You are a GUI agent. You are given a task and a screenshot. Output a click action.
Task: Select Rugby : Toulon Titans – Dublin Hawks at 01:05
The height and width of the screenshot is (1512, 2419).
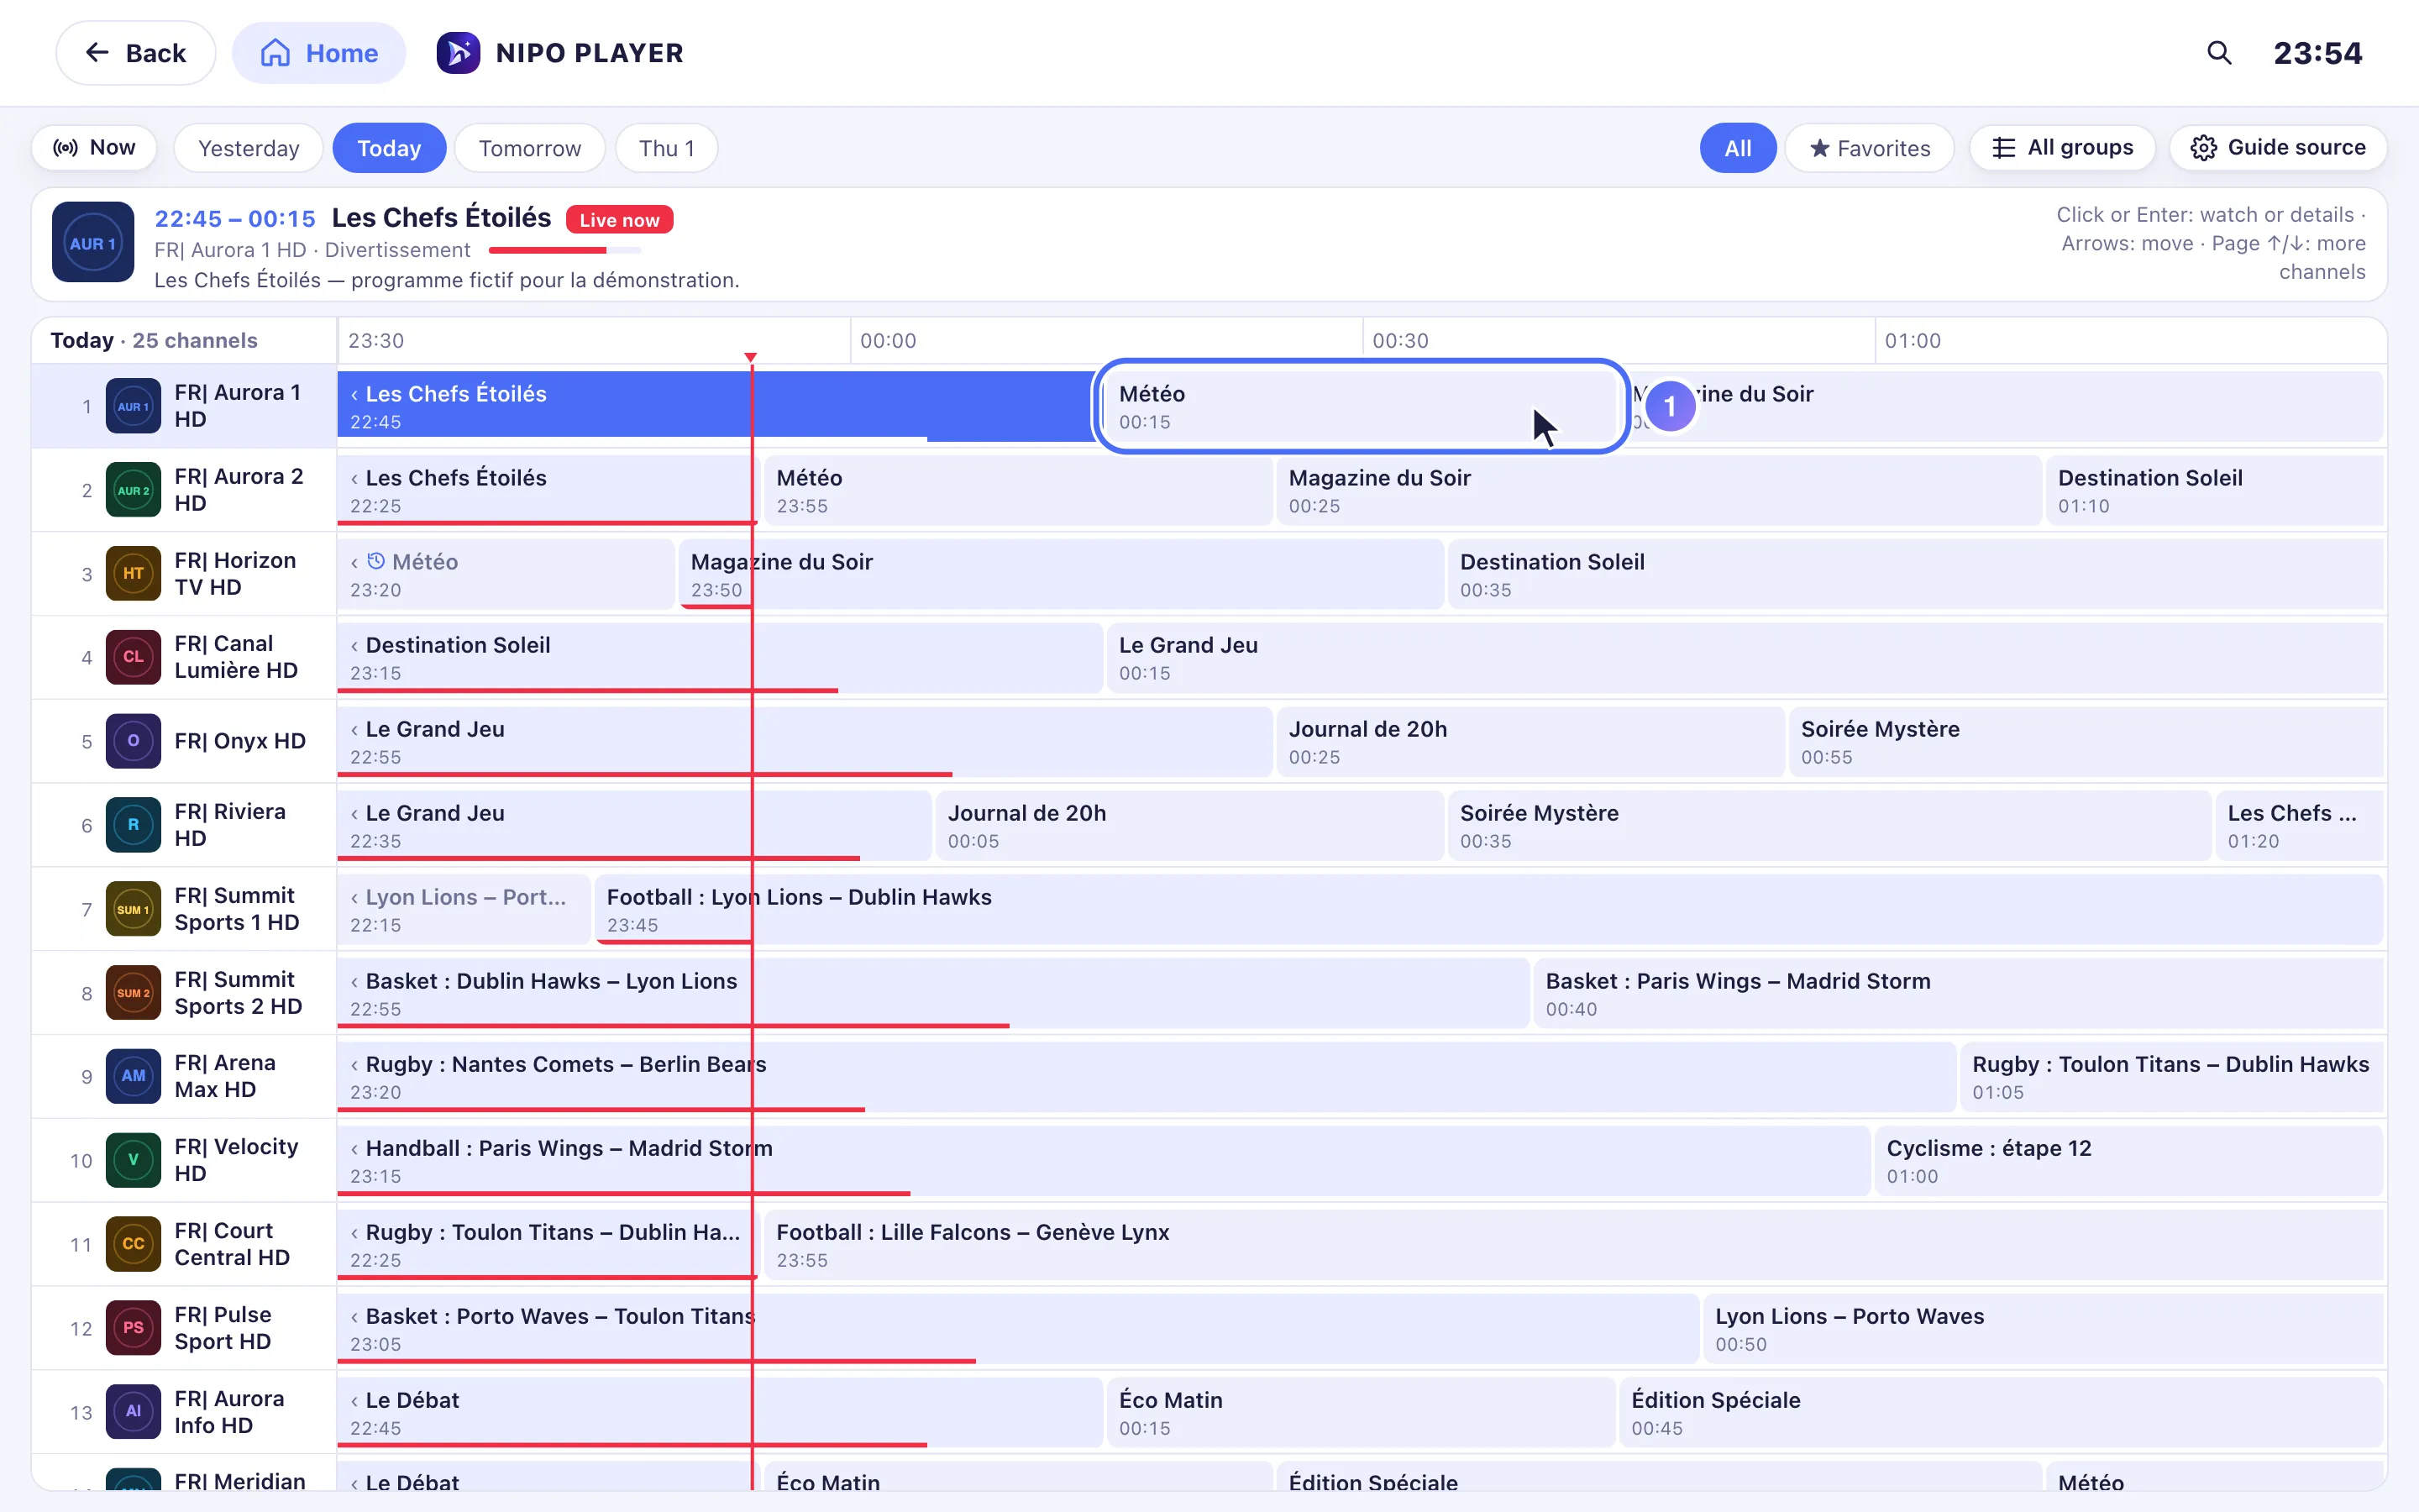tap(2172, 1076)
